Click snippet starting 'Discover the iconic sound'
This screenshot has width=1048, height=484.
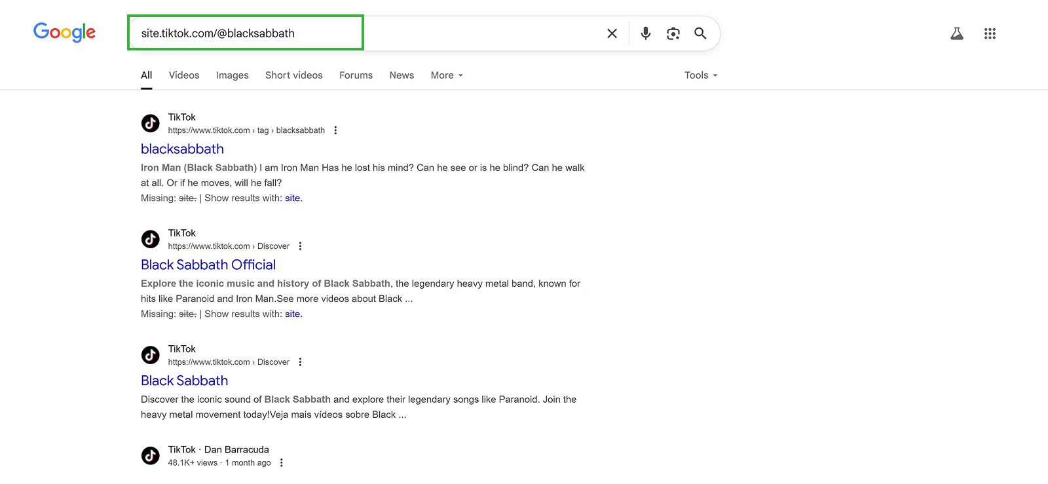point(359,407)
